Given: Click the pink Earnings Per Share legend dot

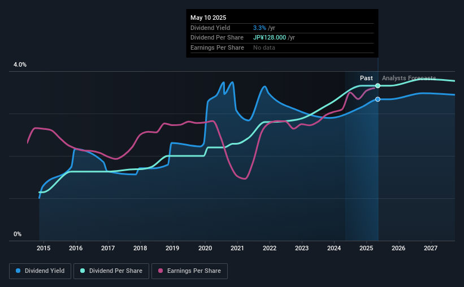Looking at the screenshot, I should 161,271.
